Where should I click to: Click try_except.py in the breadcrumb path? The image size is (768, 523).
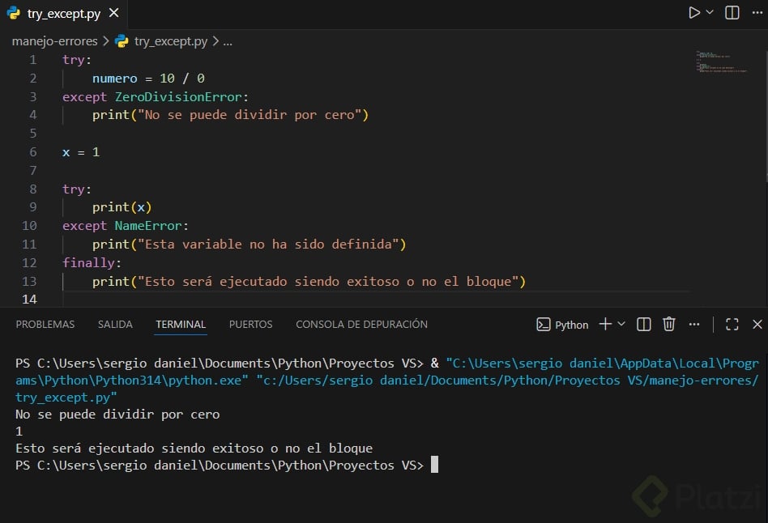[170, 40]
